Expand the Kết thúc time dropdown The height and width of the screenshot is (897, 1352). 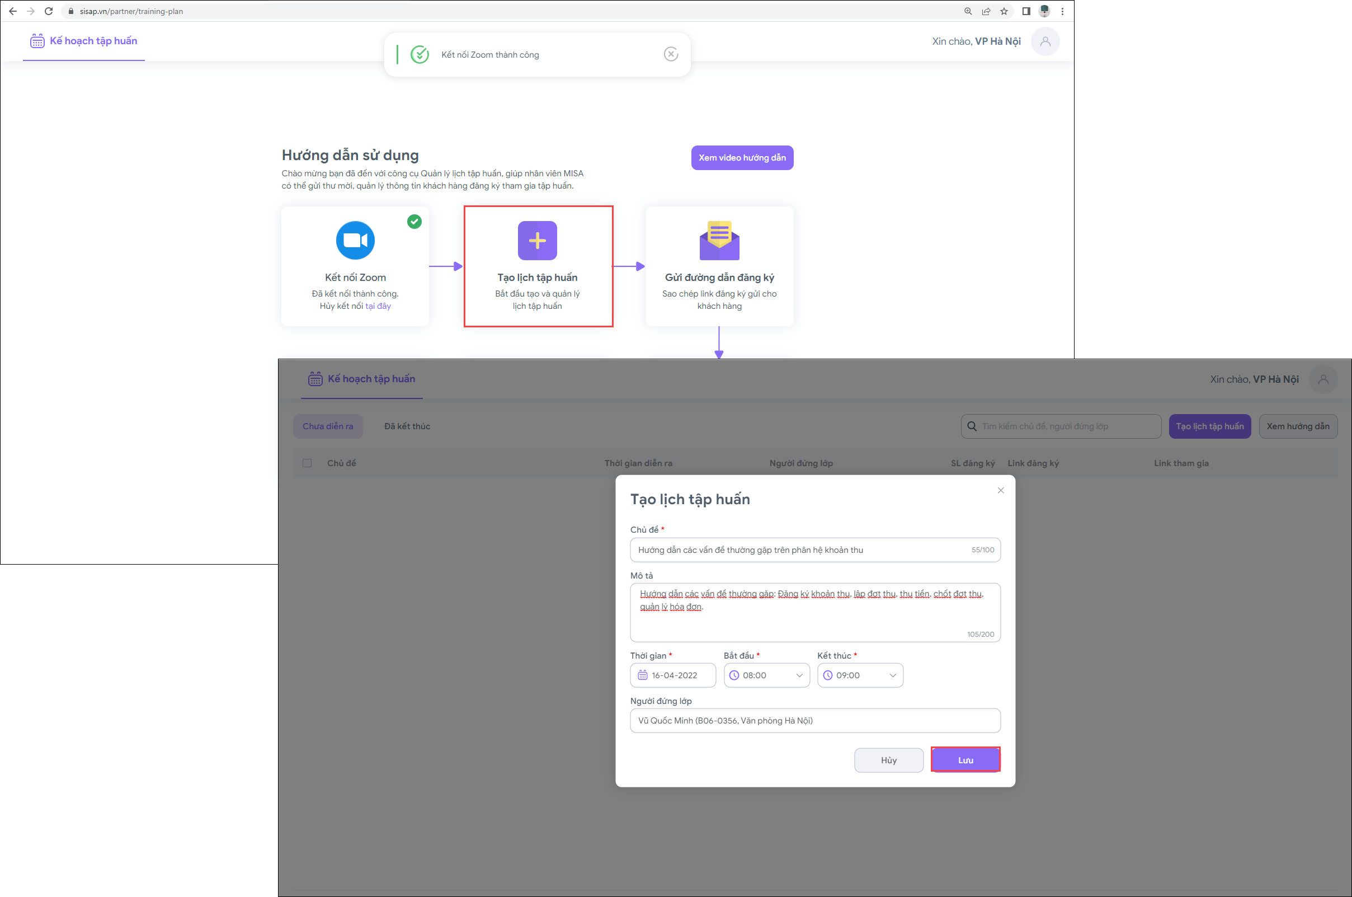point(892,675)
